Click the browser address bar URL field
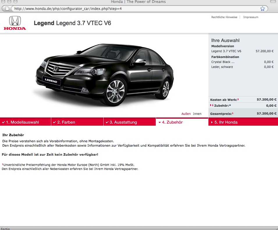Image resolution: width=278 pixels, height=230 pixels. 131,8
